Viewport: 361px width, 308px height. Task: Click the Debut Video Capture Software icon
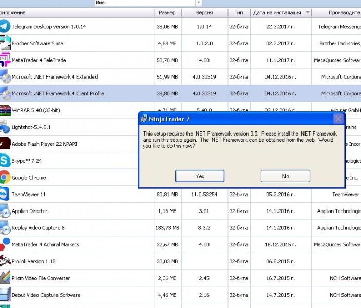5,295
